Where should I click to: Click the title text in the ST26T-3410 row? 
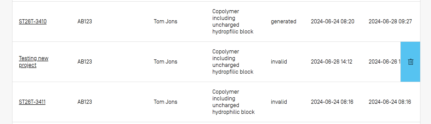coord(233,22)
